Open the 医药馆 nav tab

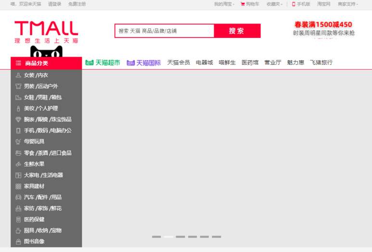click(x=250, y=63)
